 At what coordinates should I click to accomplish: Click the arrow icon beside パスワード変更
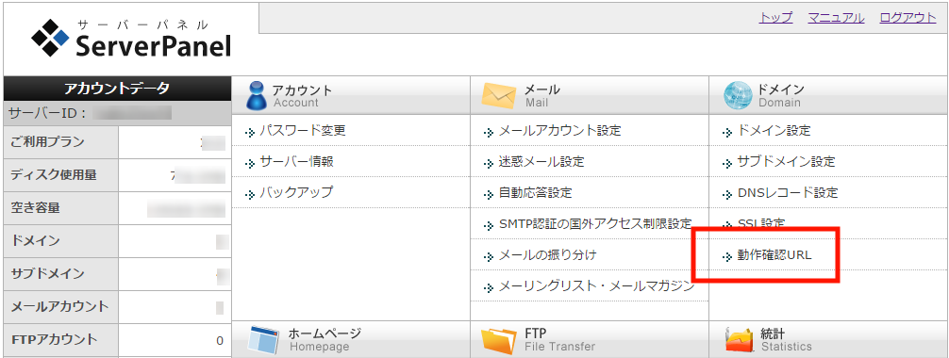pyautogui.click(x=250, y=132)
